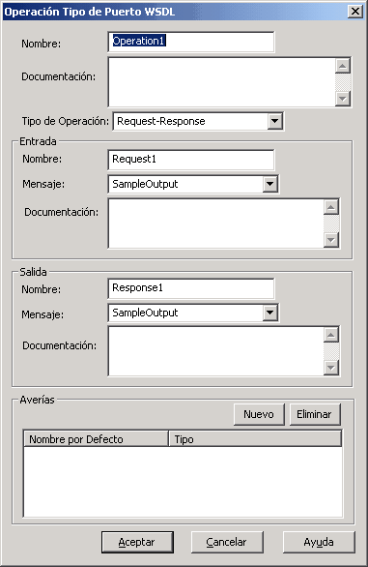The width and height of the screenshot is (368, 567).
Task: Focus the operation Nombre field
Action: pos(190,42)
